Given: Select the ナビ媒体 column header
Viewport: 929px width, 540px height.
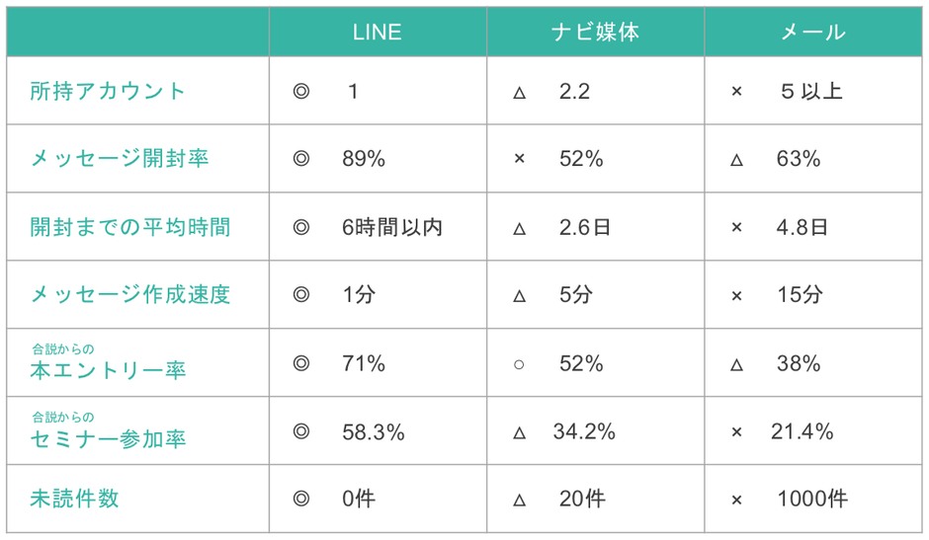Looking at the screenshot, I should pos(595,33).
